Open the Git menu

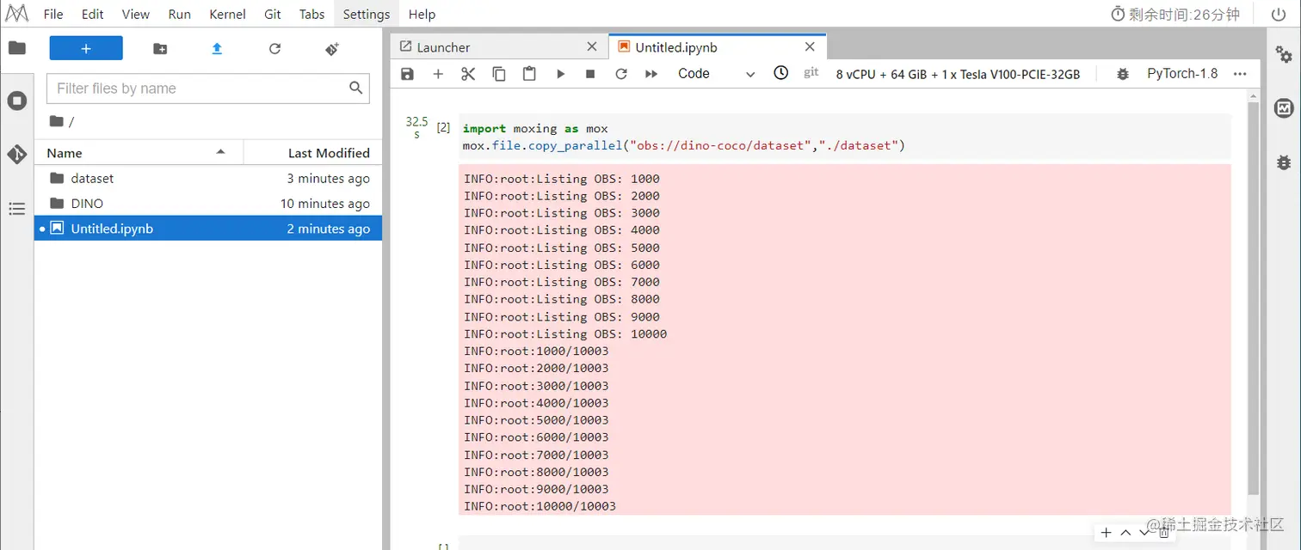coord(273,14)
